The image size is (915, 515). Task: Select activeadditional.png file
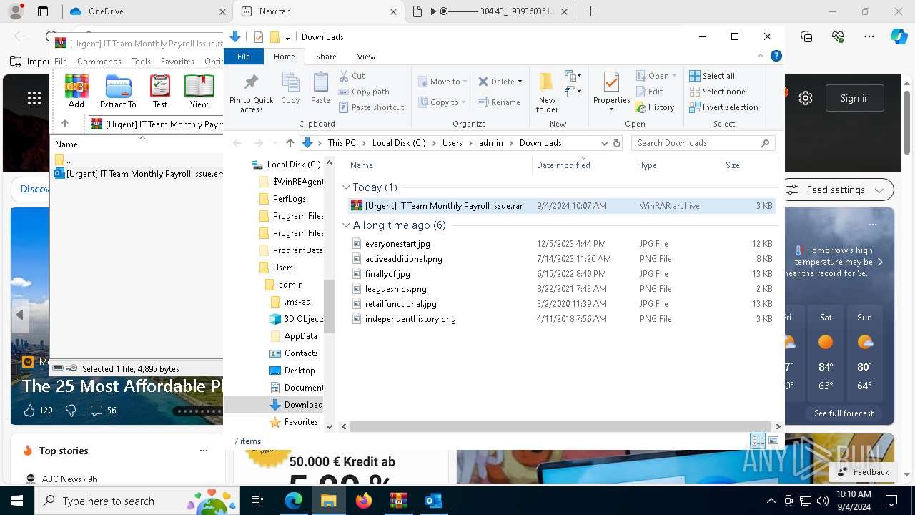403,259
